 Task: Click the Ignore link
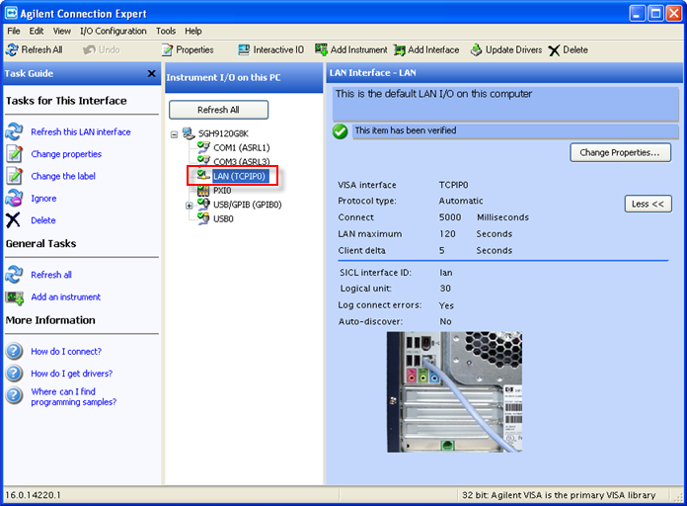click(43, 199)
